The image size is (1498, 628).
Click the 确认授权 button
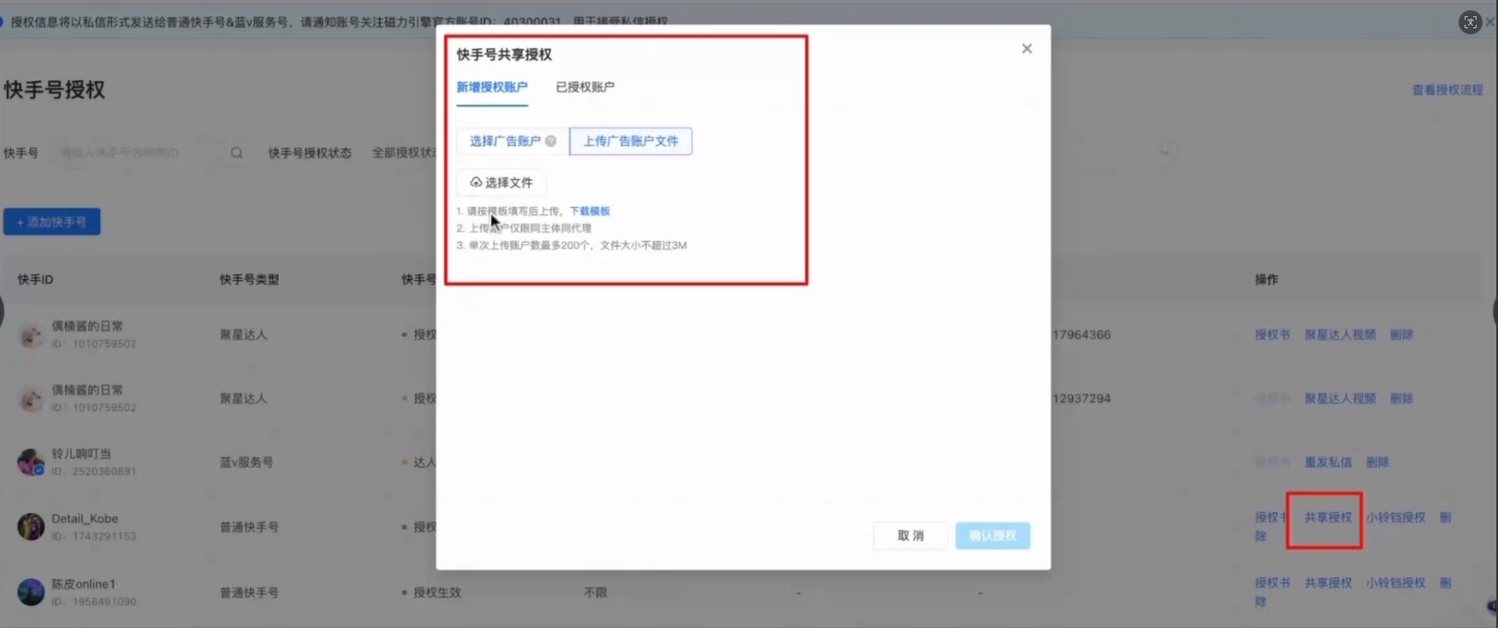point(992,536)
